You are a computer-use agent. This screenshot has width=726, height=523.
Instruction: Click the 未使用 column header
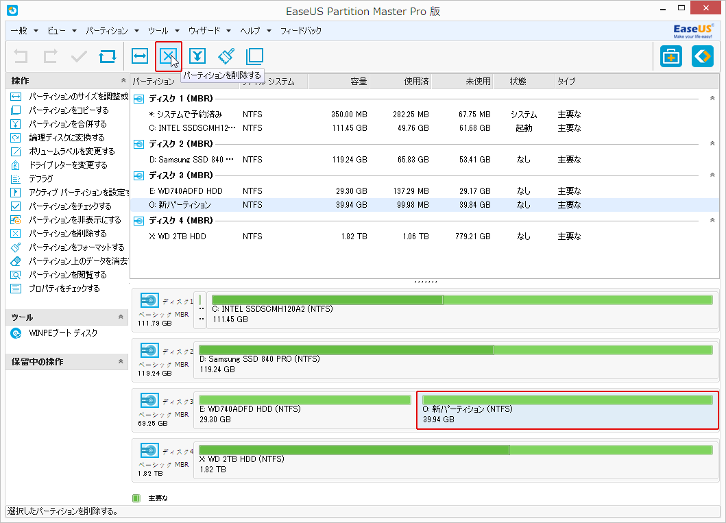coord(462,82)
